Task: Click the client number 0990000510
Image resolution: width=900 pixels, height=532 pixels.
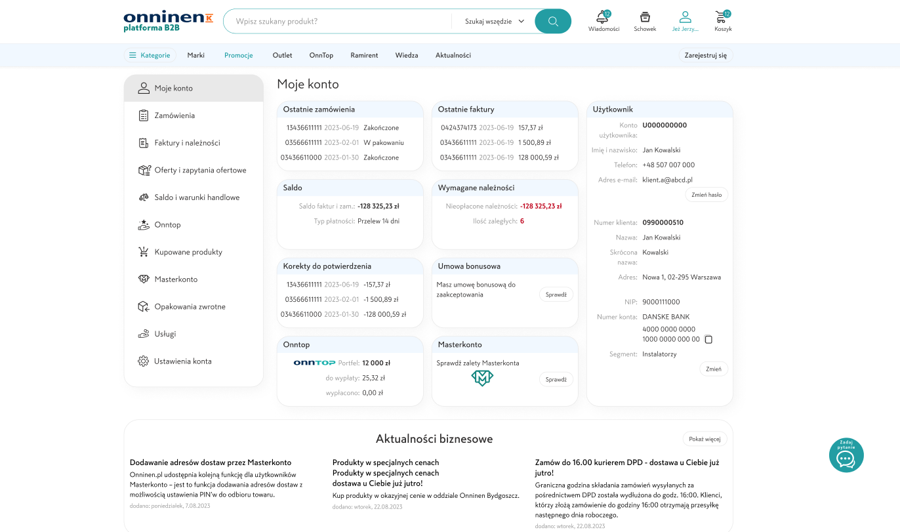Action: (663, 222)
